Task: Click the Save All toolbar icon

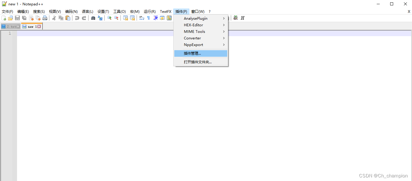Action: point(24,18)
